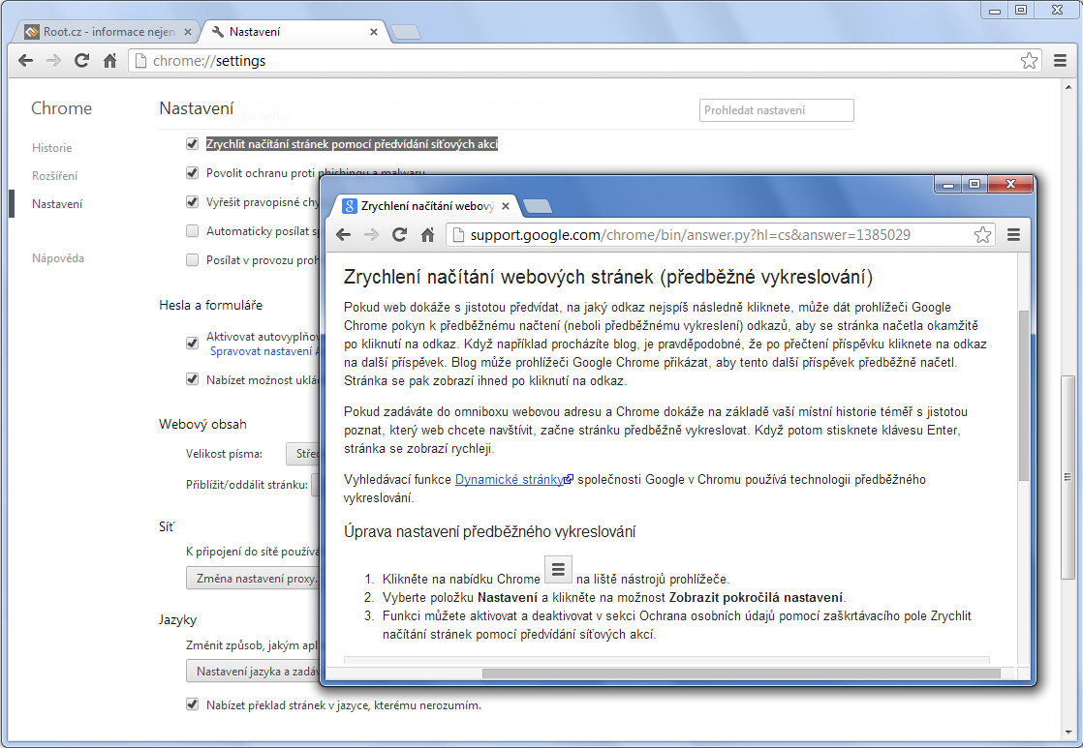
Task: Open the Chrome menu in the help window
Action: [x=1012, y=234]
